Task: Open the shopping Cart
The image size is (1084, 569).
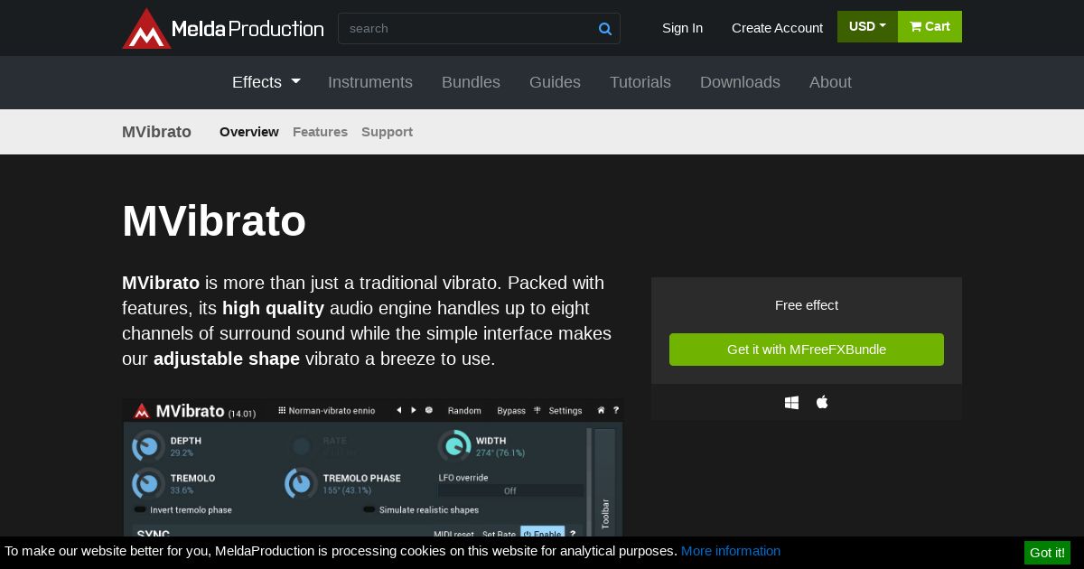Action: pyautogui.click(x=930, y=26)
